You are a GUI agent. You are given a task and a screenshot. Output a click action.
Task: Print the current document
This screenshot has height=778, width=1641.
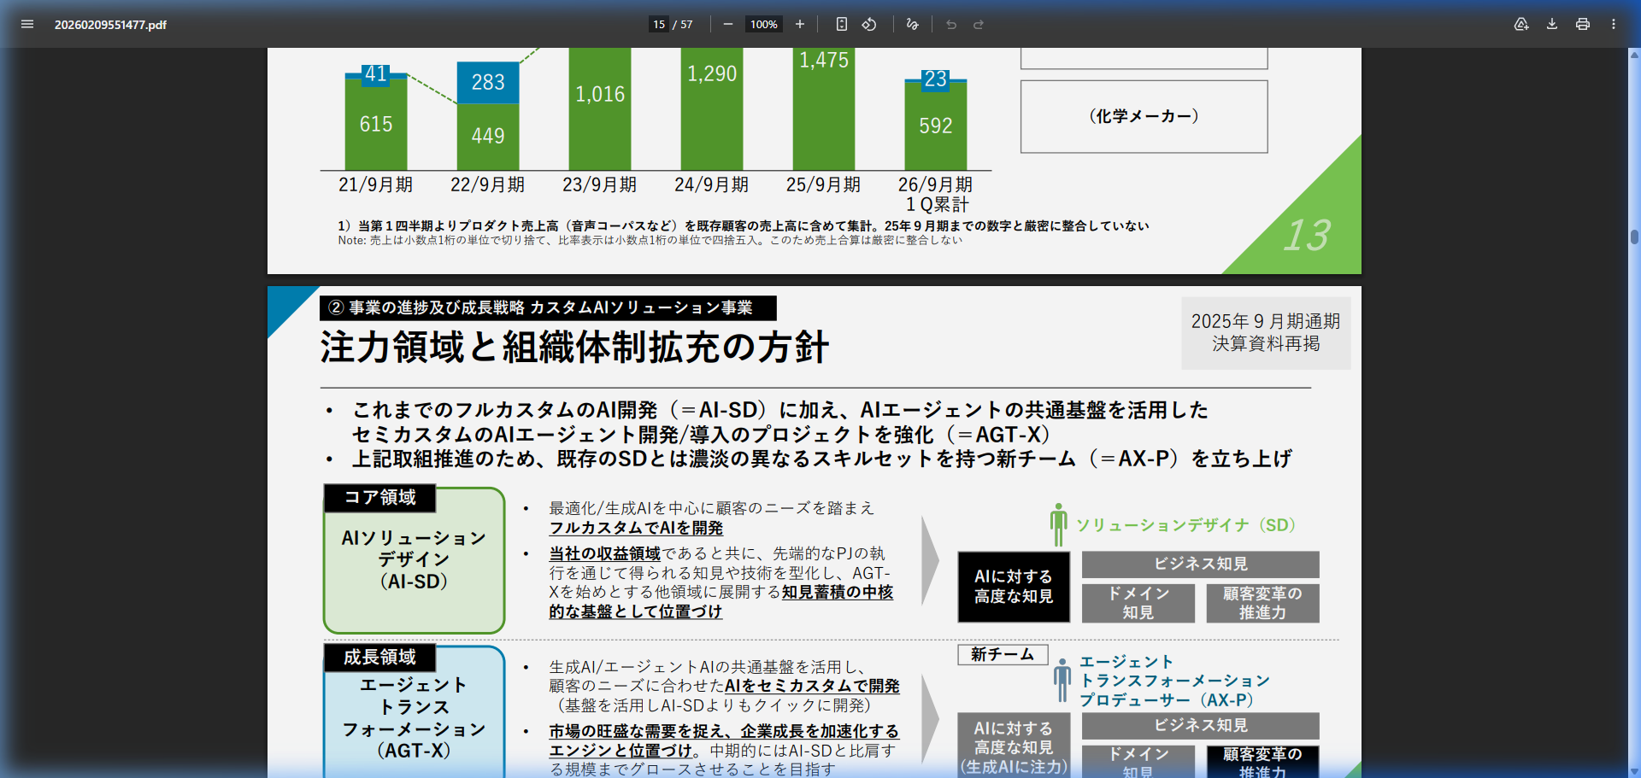1582,25
